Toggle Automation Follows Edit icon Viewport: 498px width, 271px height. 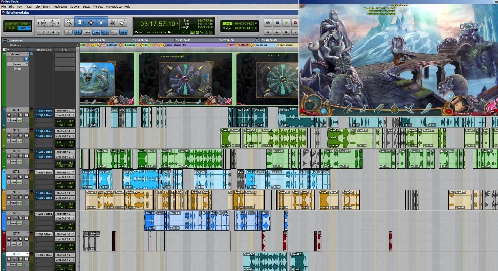[x=96, y=32]
